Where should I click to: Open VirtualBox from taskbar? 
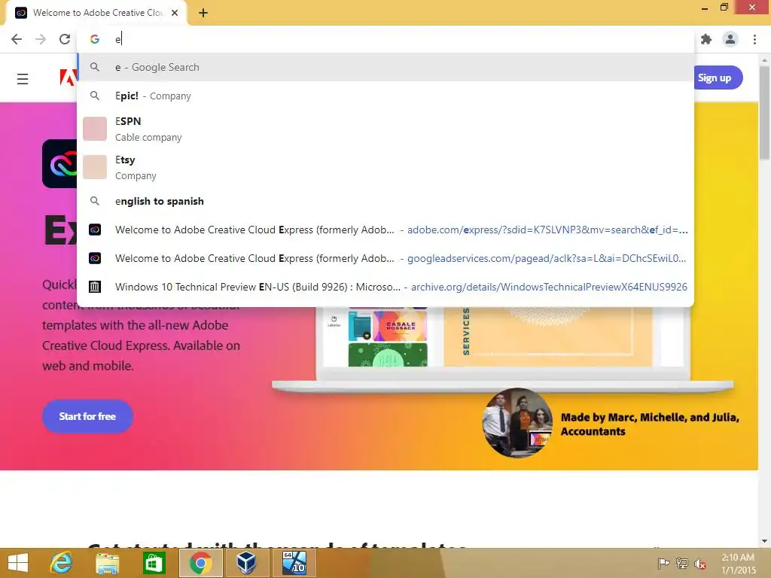(246, 563)
